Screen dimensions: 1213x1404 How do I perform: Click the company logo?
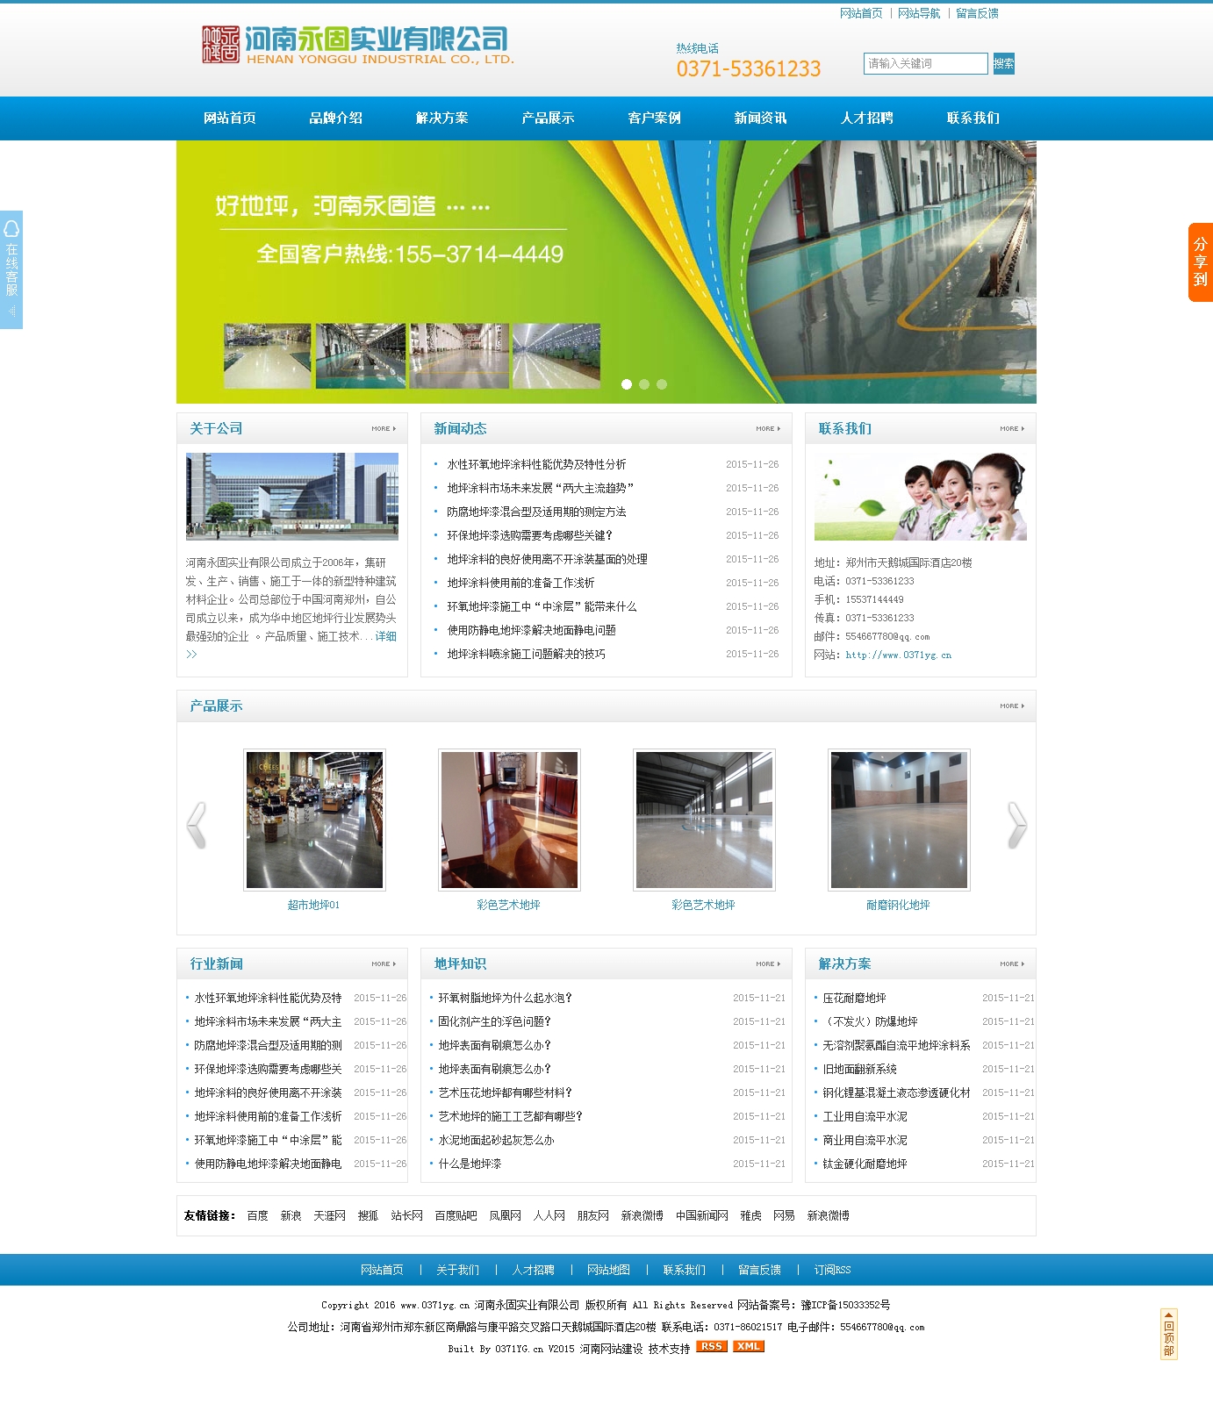coord(356,45)
